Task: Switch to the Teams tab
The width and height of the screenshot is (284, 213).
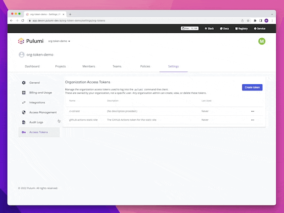Action: pos(117,66)
